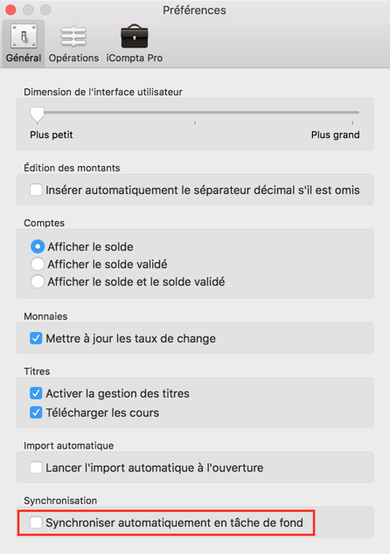This screenshot has height=554, width=390.
Task: Open the iCompta Pro briefcase pane
Action: pyautogui.click(x=135, y=44)
